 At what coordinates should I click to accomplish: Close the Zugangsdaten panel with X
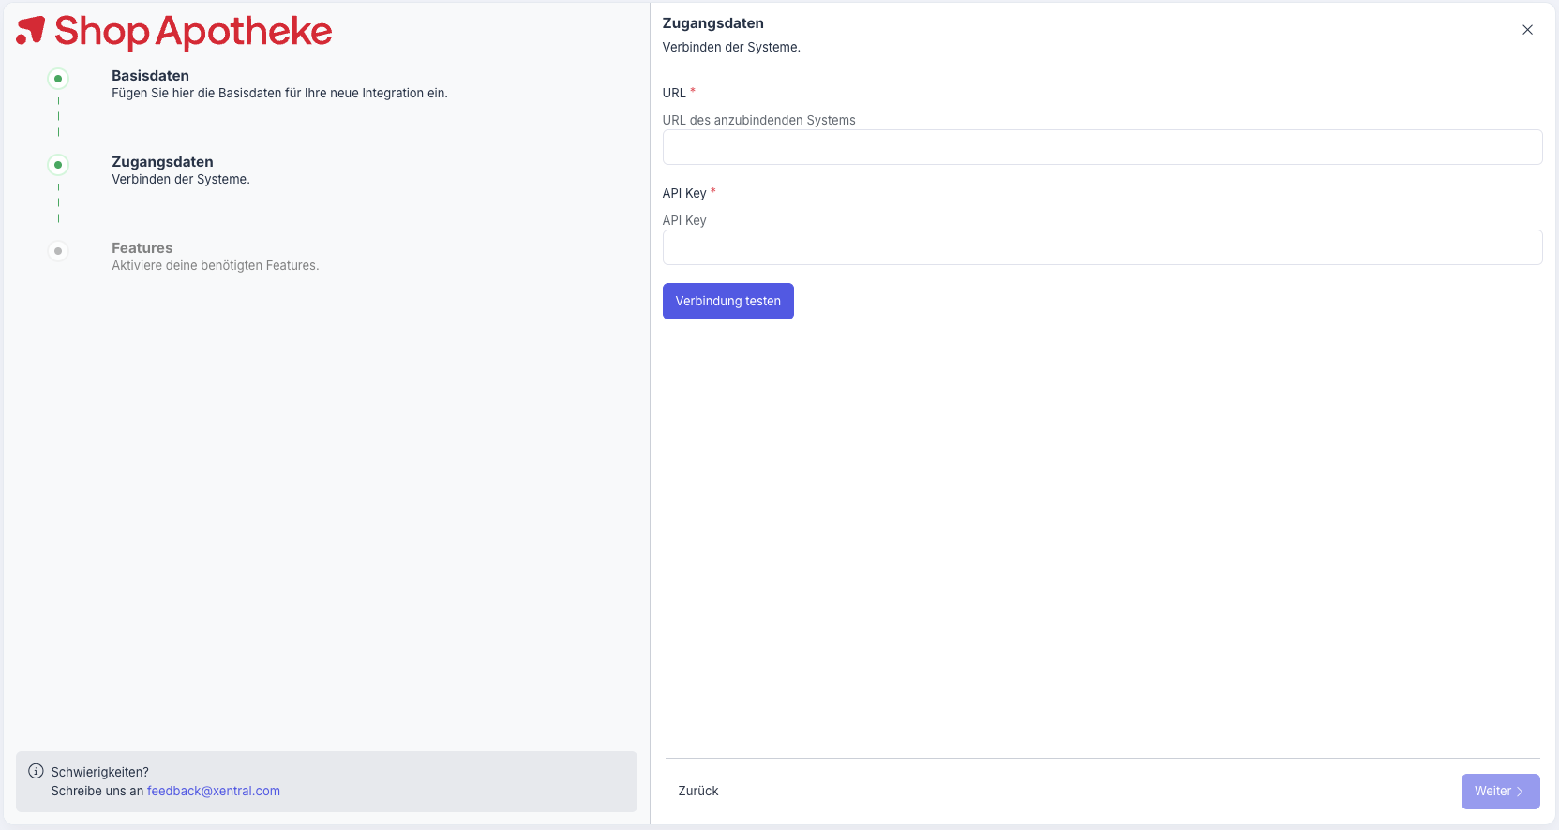(x=1527, y=30)
